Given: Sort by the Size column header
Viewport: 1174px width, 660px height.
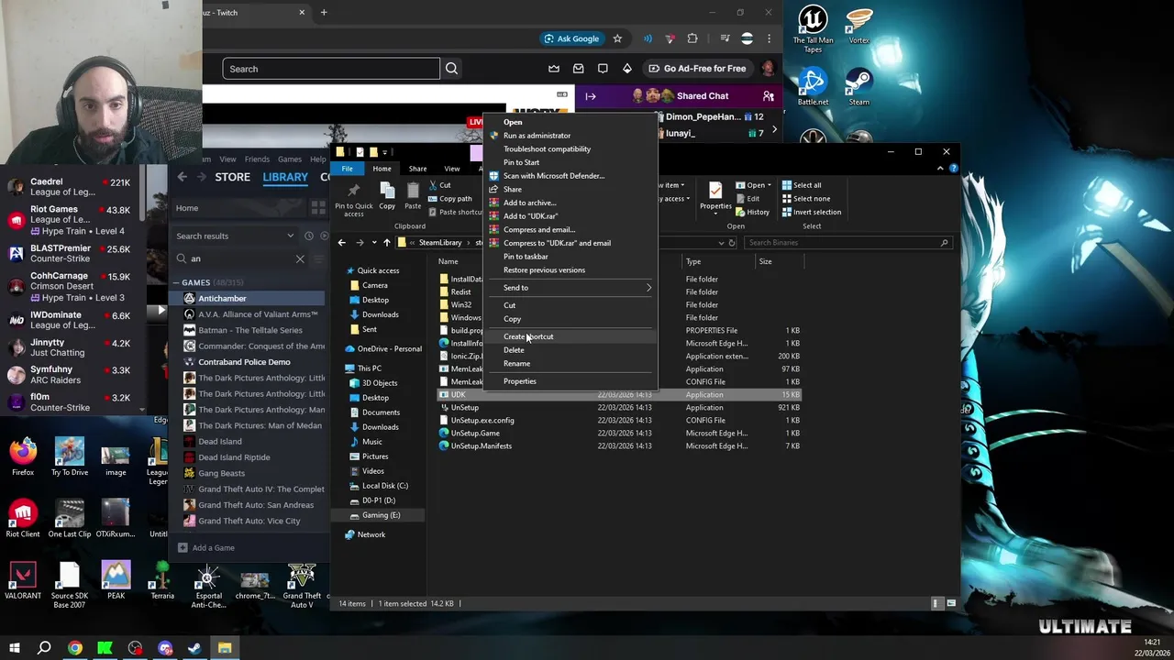Looking at the screenshot, I should (765, 262).
